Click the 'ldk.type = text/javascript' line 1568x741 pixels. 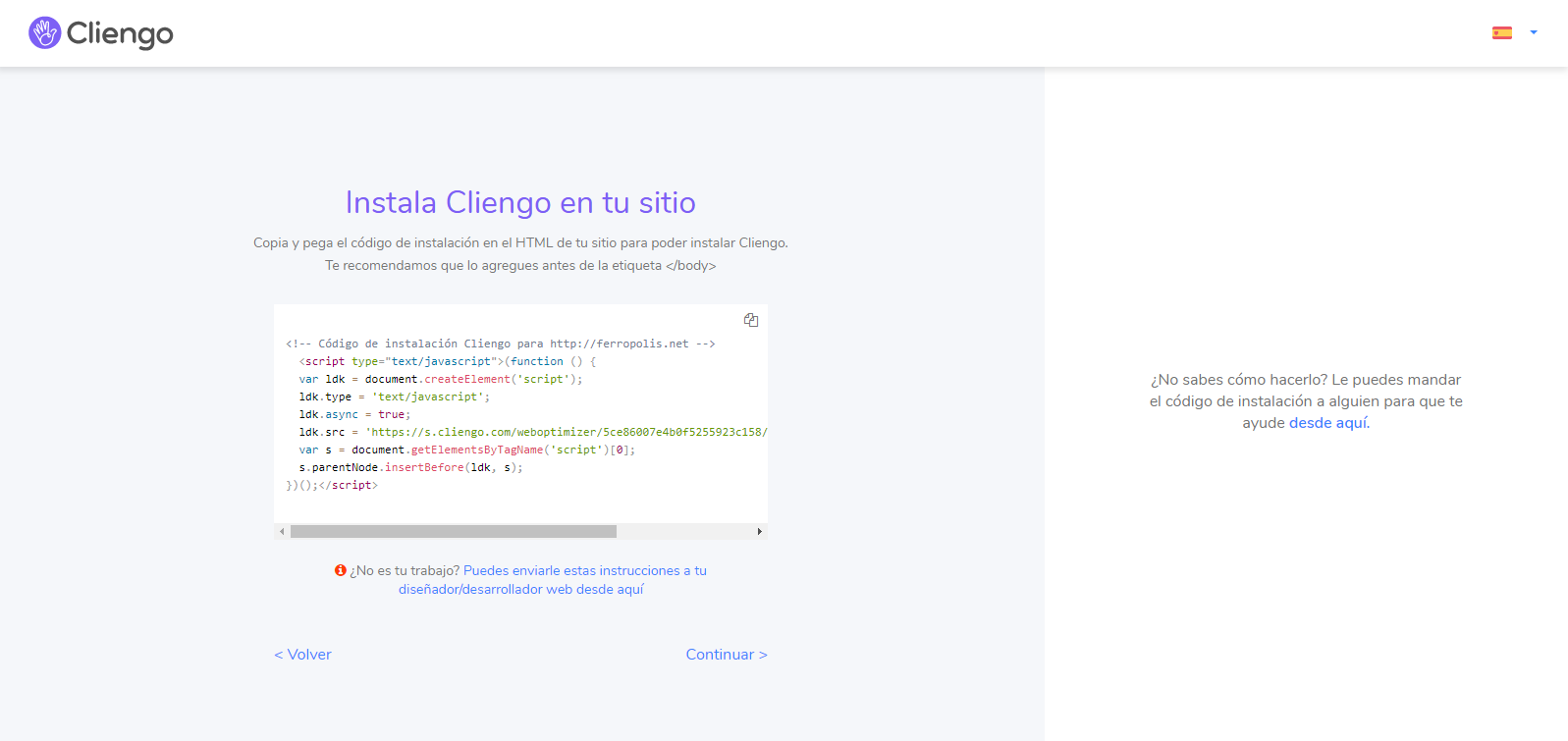tap(394, 397)
